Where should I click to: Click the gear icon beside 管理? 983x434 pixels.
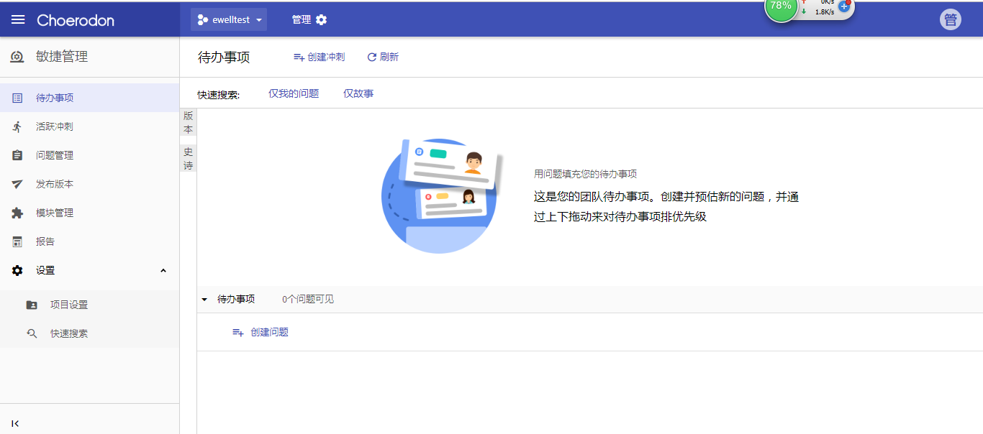tap(322, 19)
